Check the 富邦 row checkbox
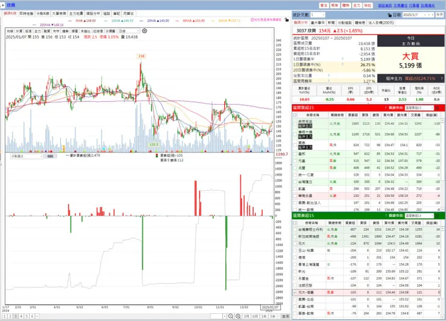The height and width of the screenshot is (321, 446). (x=295, y=154)
